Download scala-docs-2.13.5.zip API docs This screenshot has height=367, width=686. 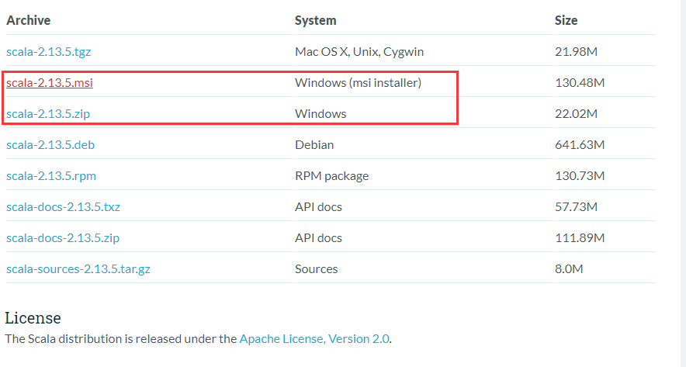click(63, 238)
